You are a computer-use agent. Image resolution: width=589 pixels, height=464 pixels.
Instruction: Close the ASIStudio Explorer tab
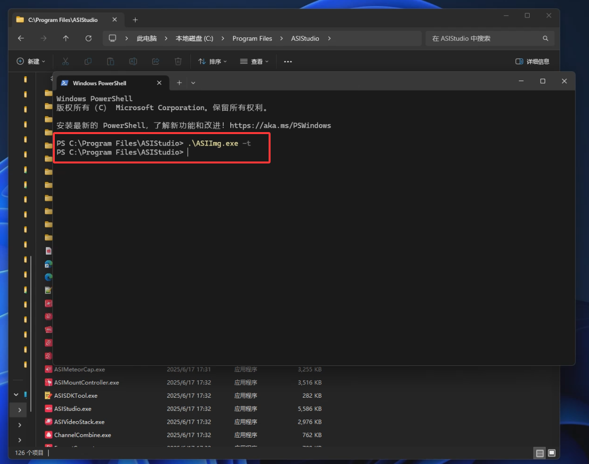(x=115, y=19)
